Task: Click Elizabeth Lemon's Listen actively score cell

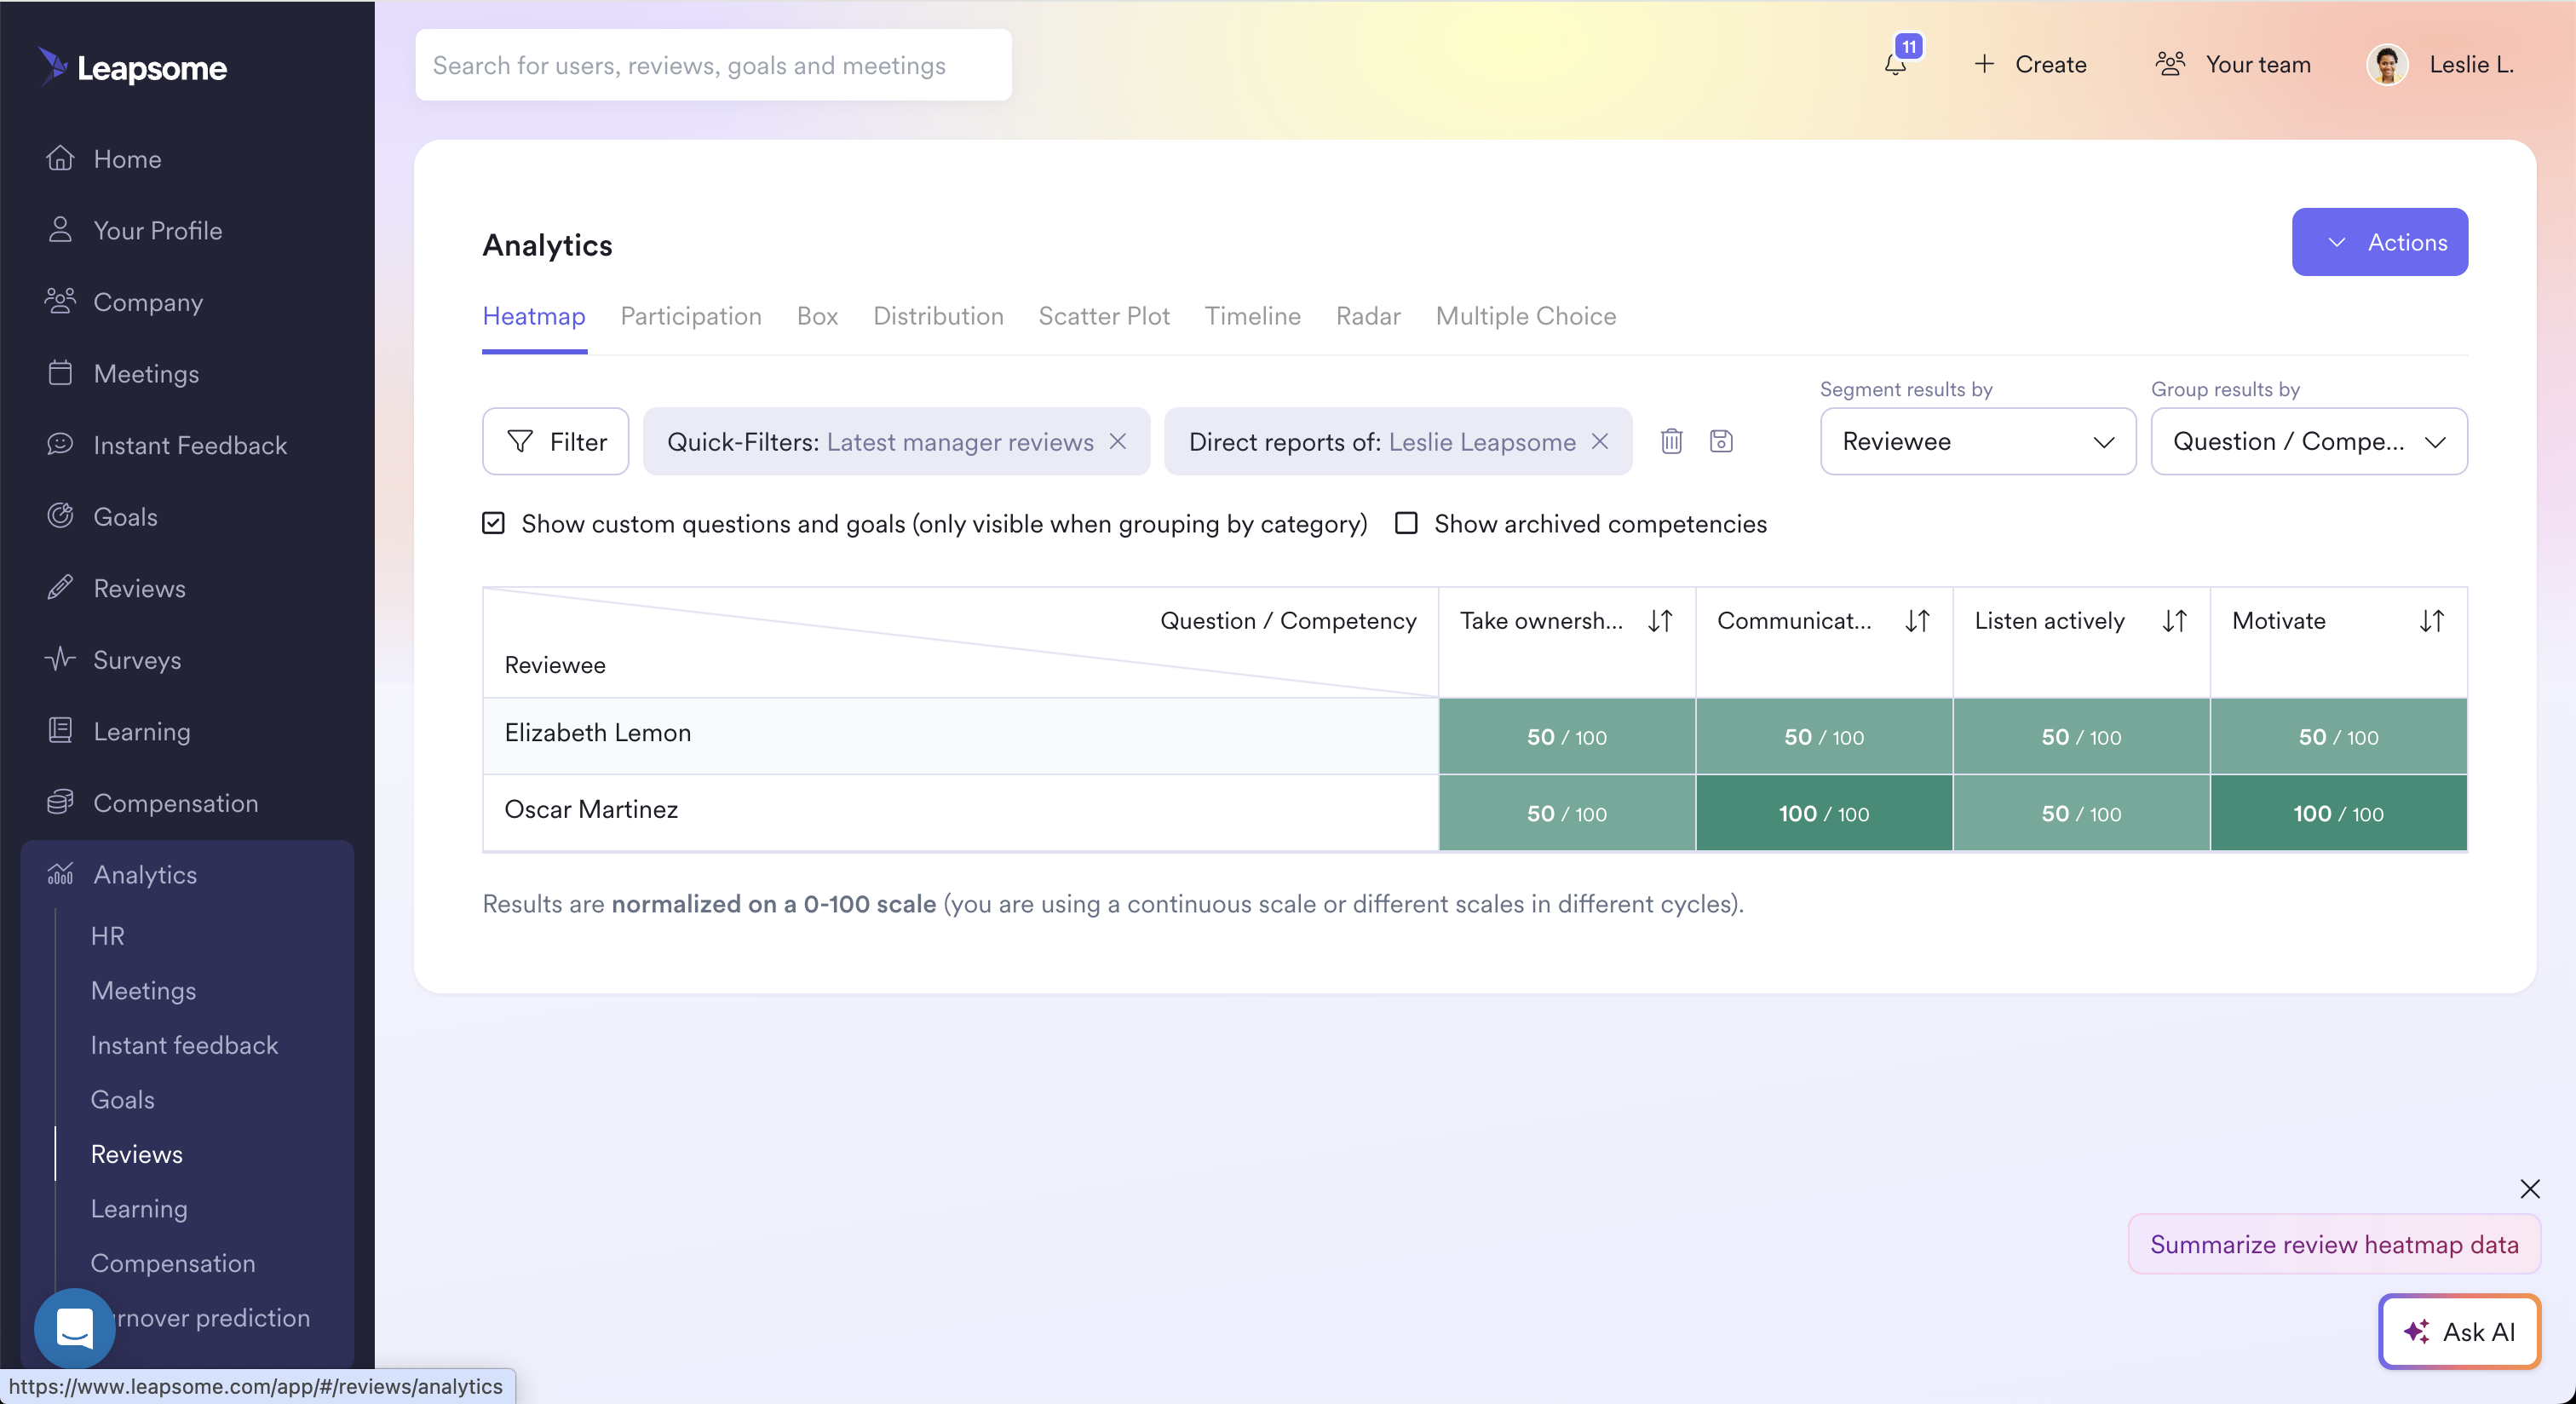Action: pyautogui.click(x=2080, y=736)
